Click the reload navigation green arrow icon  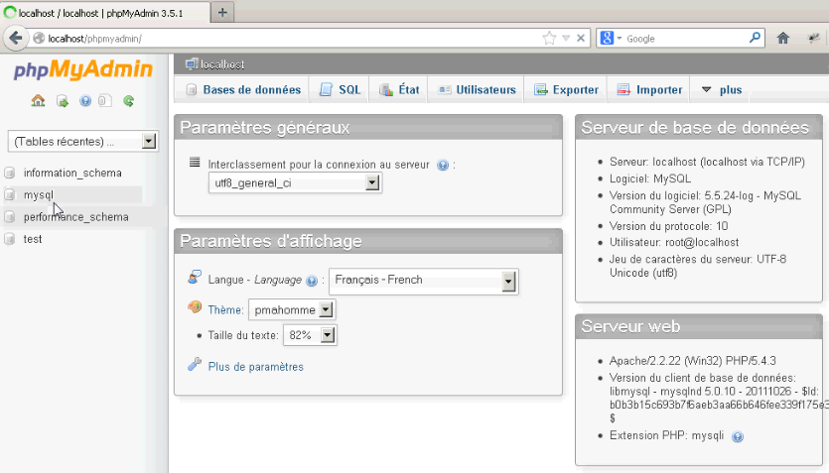click(x=129, y=100)
